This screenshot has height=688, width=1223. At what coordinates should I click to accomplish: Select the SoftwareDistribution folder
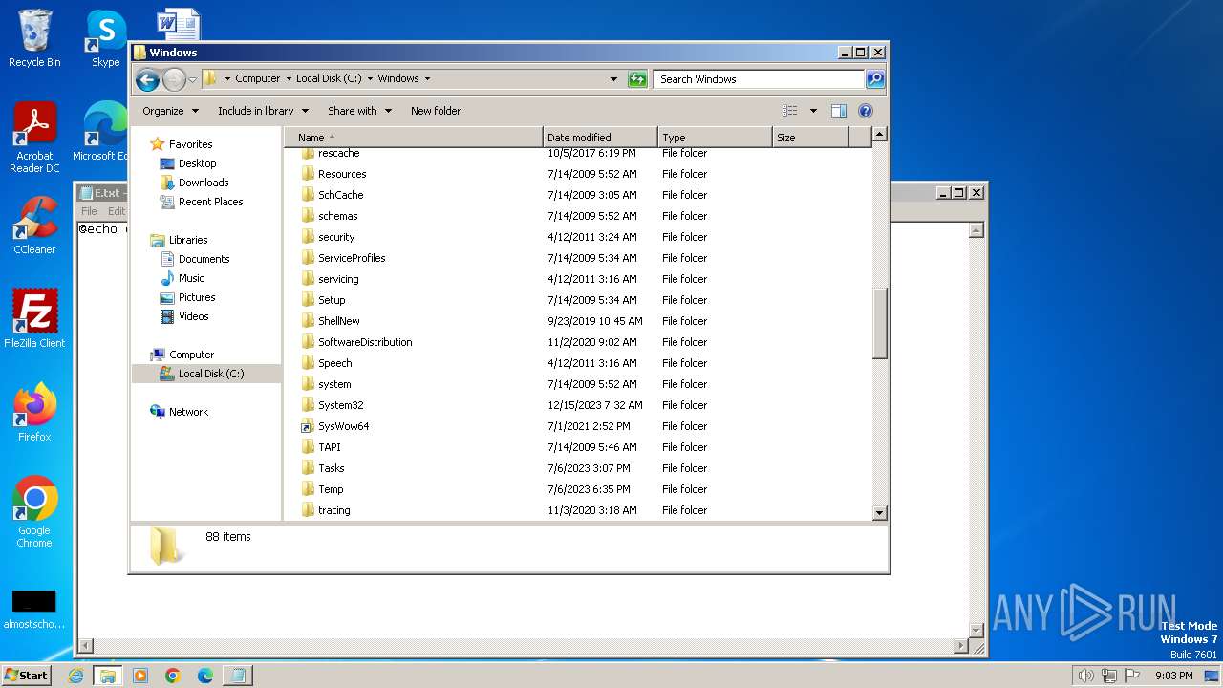coord(365,342)
